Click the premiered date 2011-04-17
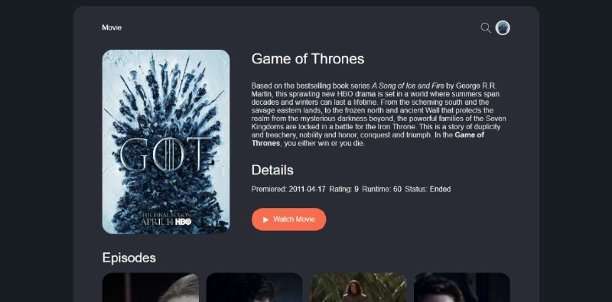Image resolution: width=612 pixels, height=302 pixels. [308, 190]
